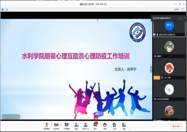Click the blue security shield icon
The image size is (187, 132).
[3, 9]
